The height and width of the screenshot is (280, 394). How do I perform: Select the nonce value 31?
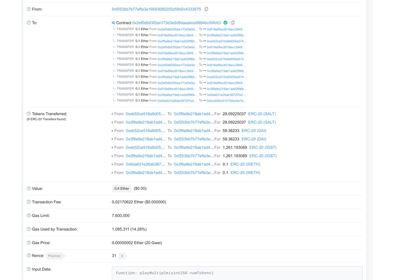coord(114,256)
